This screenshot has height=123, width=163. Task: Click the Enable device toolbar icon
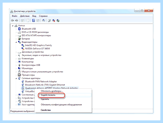tap(58, 20)
